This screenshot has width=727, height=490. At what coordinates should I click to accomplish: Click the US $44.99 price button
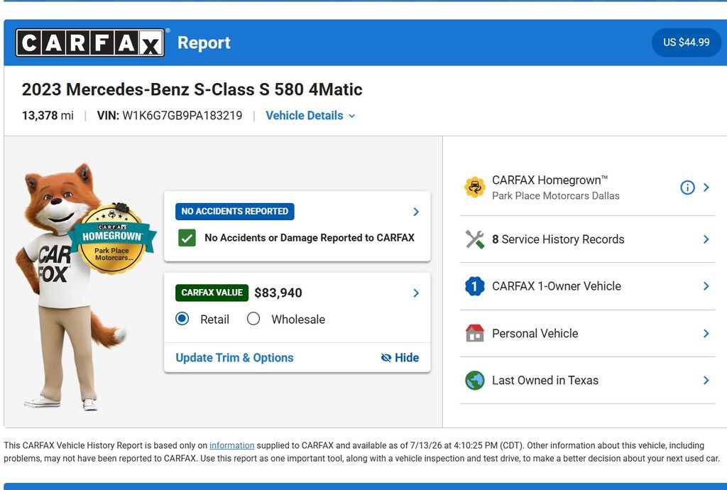tap(687, 42)
